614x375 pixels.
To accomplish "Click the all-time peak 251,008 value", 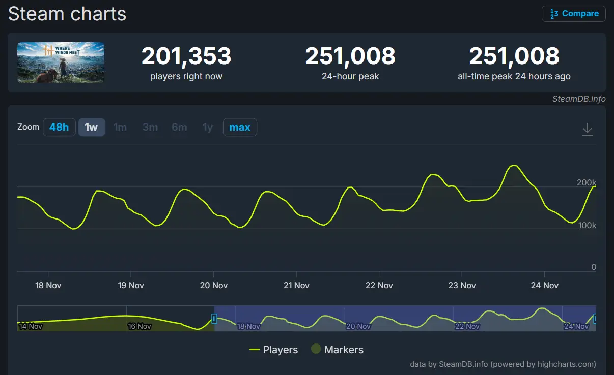I will tap(514, 56).
